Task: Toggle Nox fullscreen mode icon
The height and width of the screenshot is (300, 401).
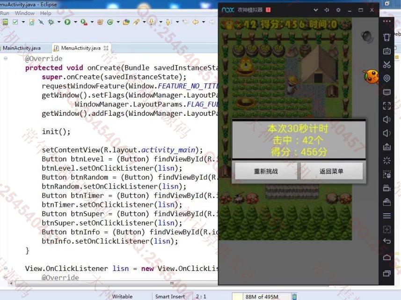Action: [x=386, y=105]
